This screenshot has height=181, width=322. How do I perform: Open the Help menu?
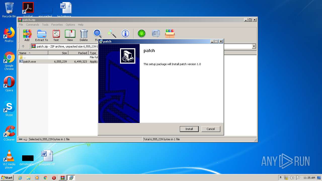coord(80,25)
